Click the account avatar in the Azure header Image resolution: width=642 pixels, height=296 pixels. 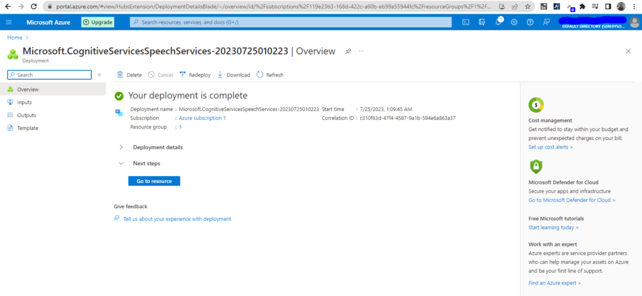(634, 22)
